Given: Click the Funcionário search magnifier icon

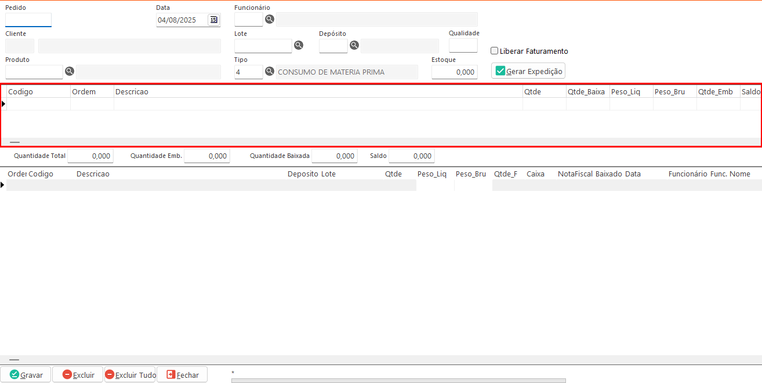Looking at the screenshot, I should click(270, 19).
